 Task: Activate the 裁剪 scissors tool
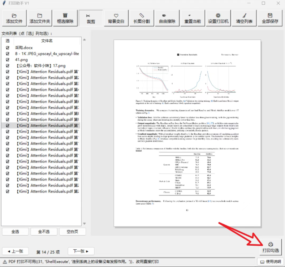(x=91, y=18)
